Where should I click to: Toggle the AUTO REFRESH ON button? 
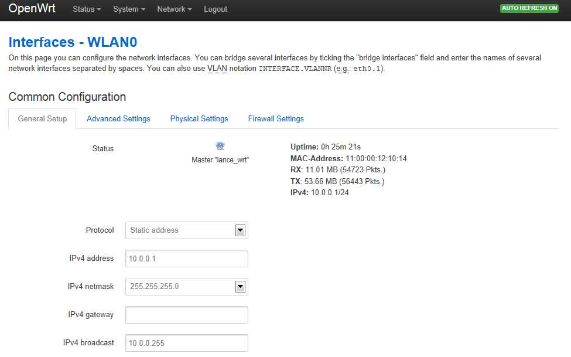529,8
